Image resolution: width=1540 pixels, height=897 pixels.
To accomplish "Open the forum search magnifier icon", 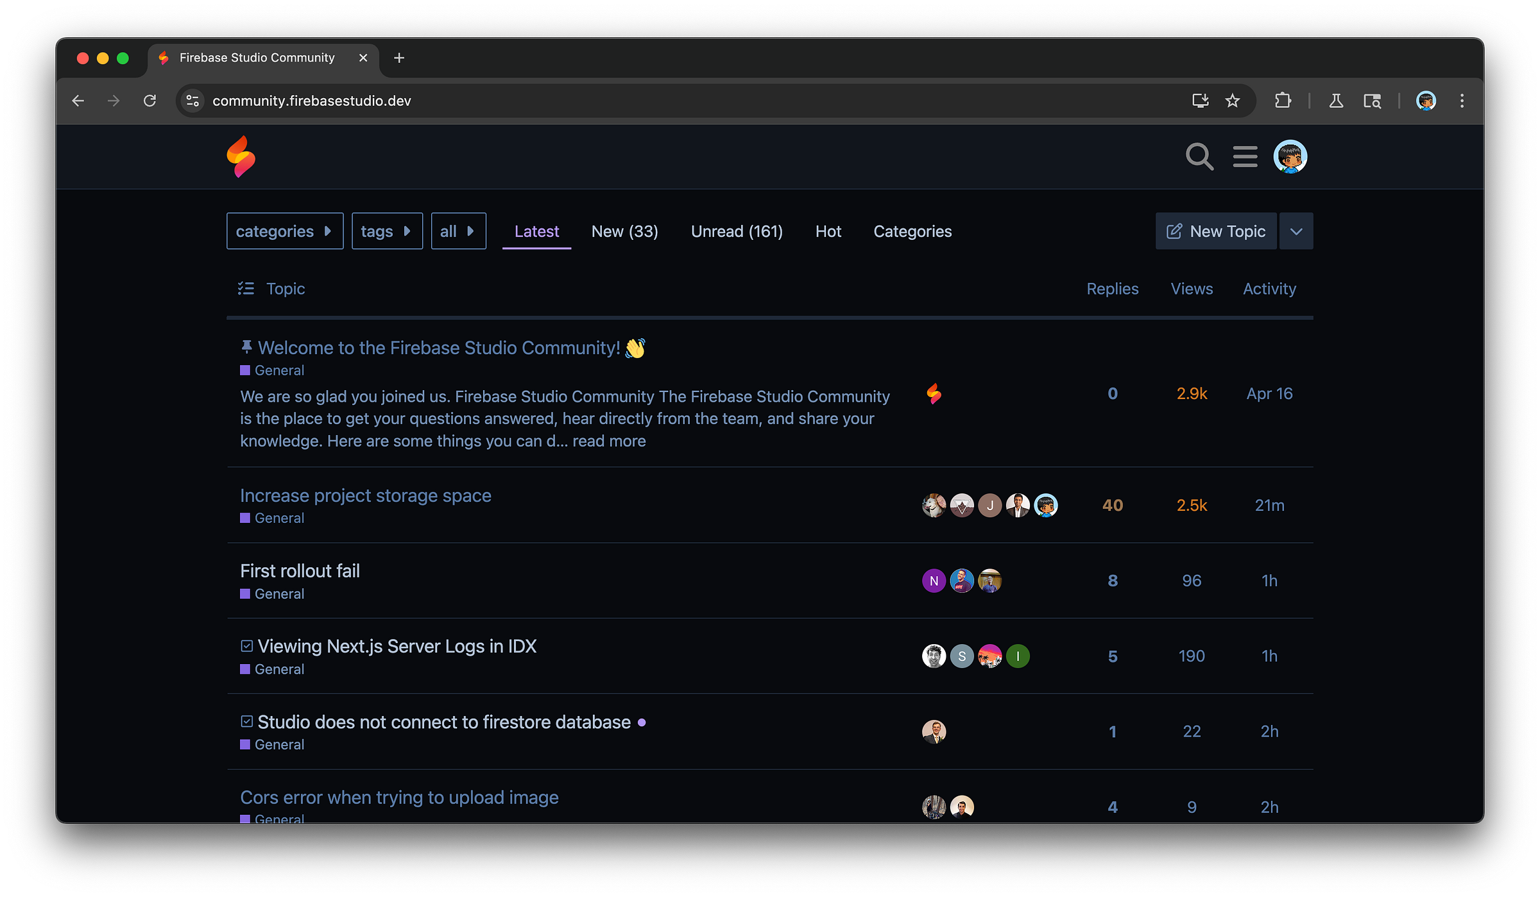I will click(x=1199, y=157).
